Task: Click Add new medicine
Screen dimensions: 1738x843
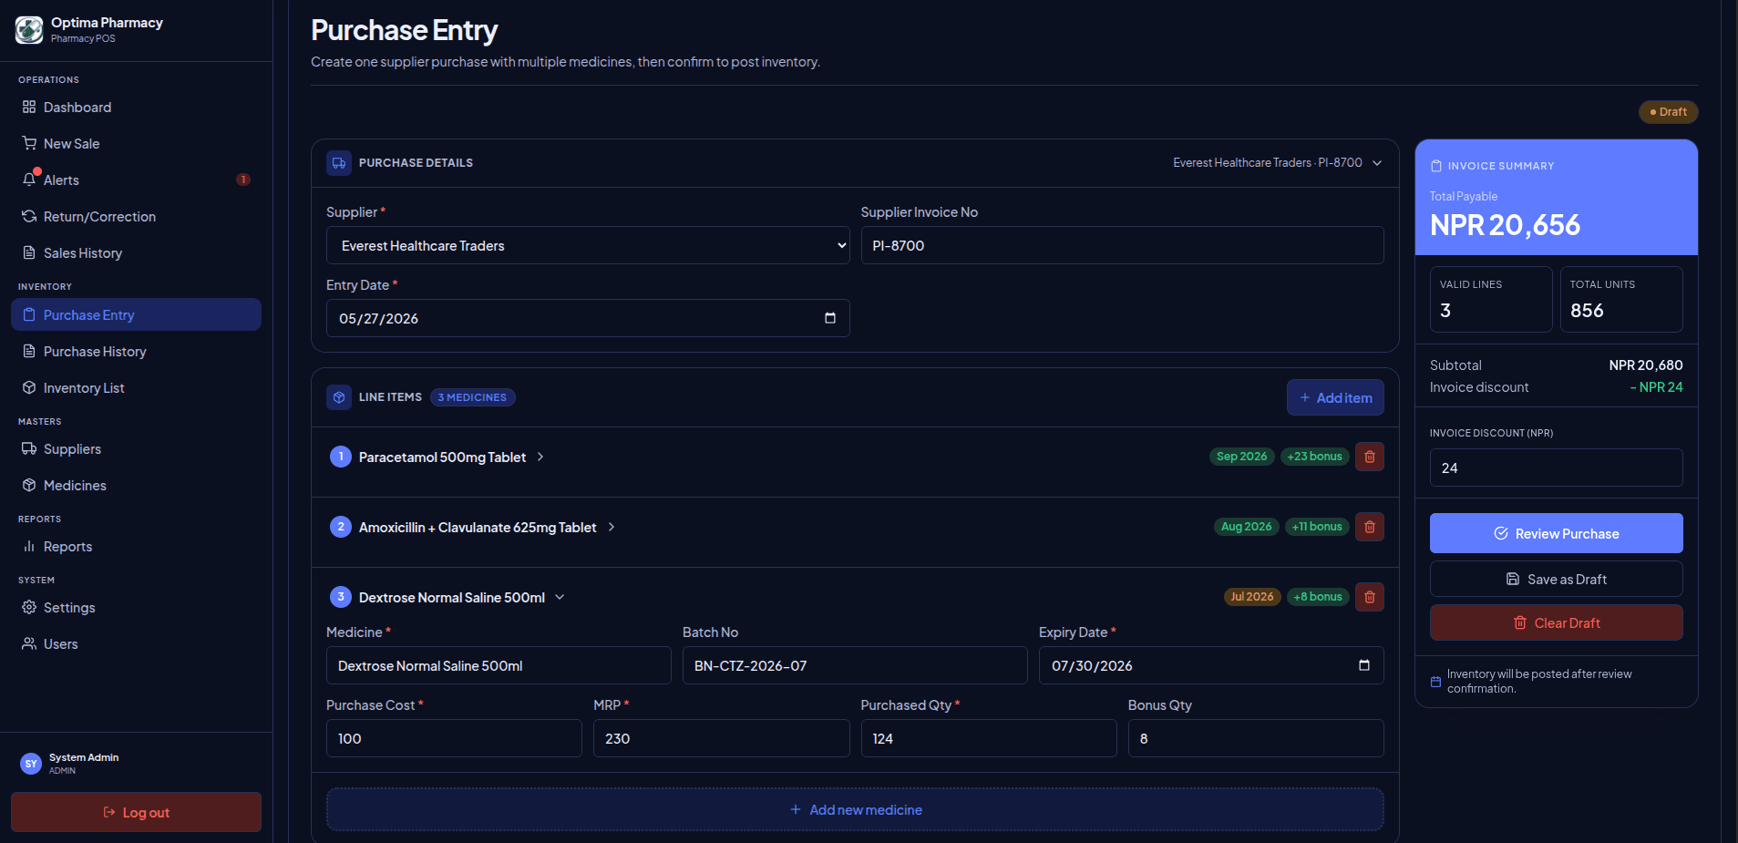Action: (855, 809)
